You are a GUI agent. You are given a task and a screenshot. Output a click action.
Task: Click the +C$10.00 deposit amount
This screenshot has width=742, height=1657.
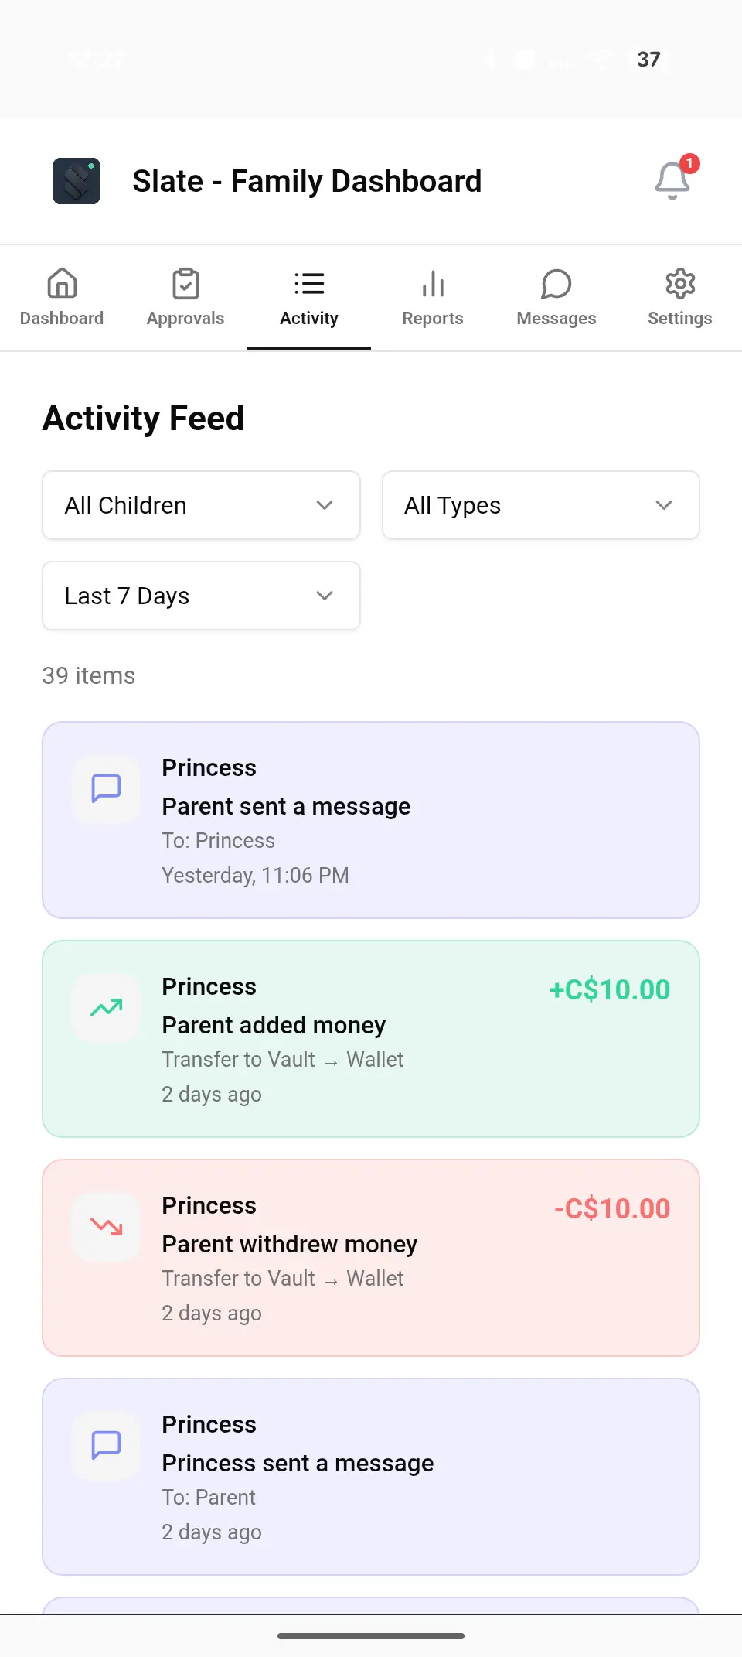pyautogui.click(x=610, y=989)
